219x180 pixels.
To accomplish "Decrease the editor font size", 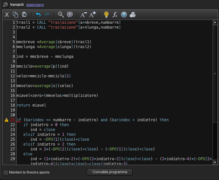I will 83,15.
